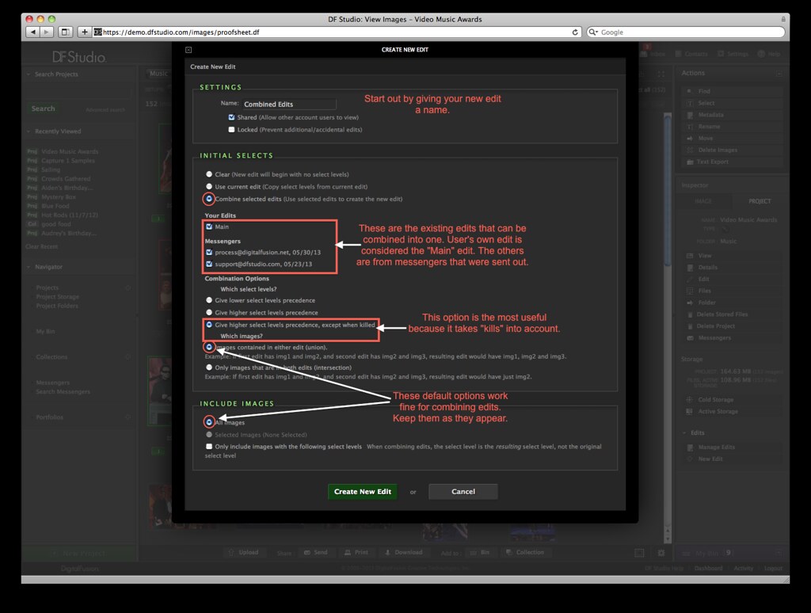Choose the Combine selected edits radio button
The height and width of the screenshot is (613, 811).
click(x=209, y=199)
